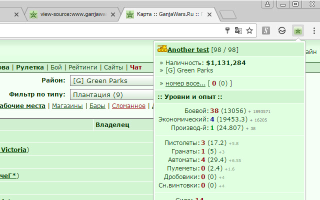Open the Бары link
320x200 pixels.
point(97,106)
